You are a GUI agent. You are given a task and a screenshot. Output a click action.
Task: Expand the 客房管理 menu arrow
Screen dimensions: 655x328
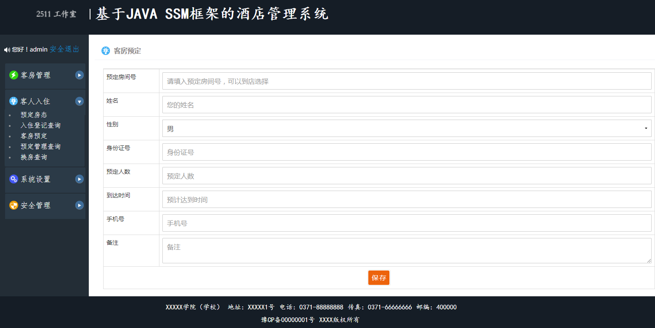coord(79,75)
